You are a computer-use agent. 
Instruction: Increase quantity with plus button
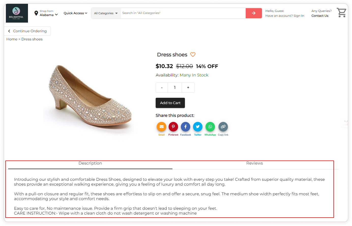(x=188, y=88)
